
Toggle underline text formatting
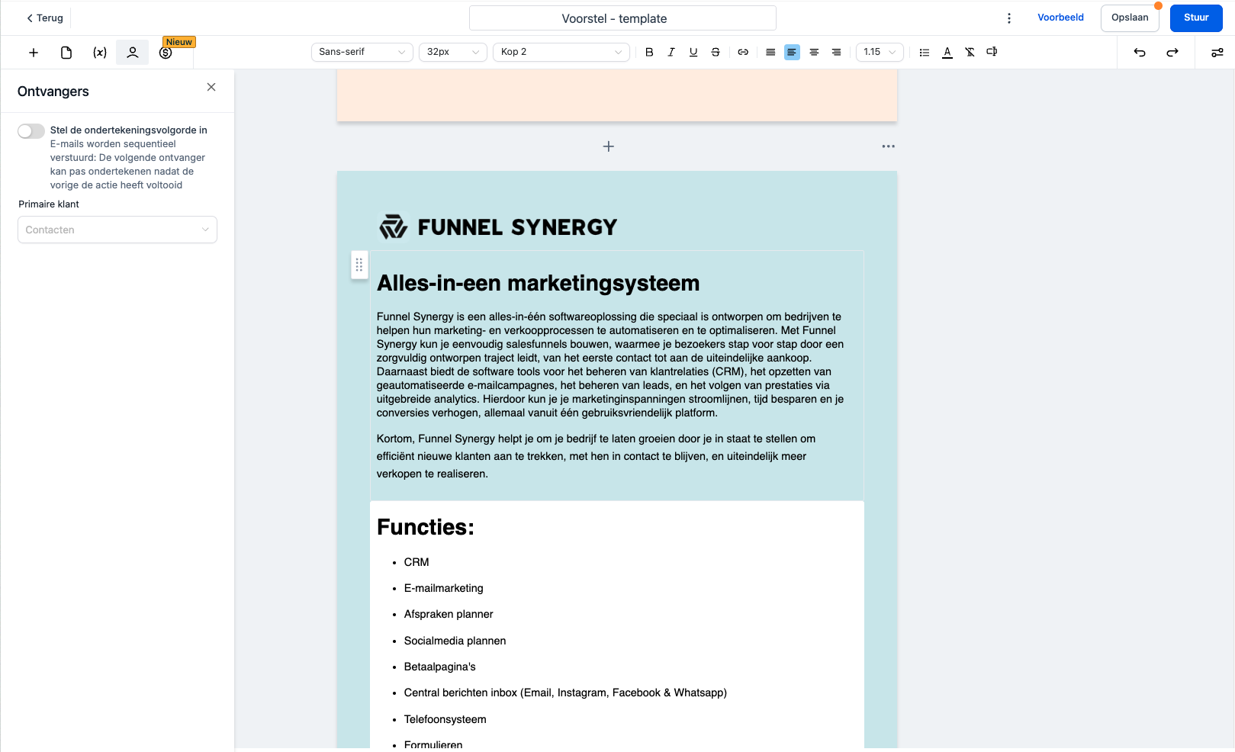click(693, 52)
